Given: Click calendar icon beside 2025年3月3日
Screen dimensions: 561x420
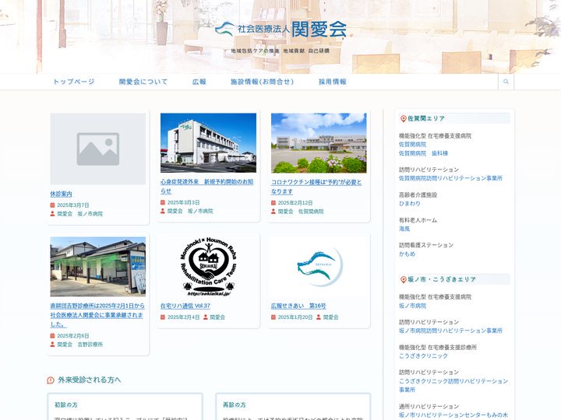Looking at the screenshot, I should pyautogui.click(x=163, y=202).
